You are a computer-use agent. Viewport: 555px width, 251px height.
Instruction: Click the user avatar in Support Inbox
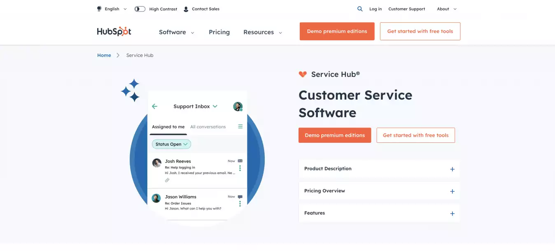(238, 107)
